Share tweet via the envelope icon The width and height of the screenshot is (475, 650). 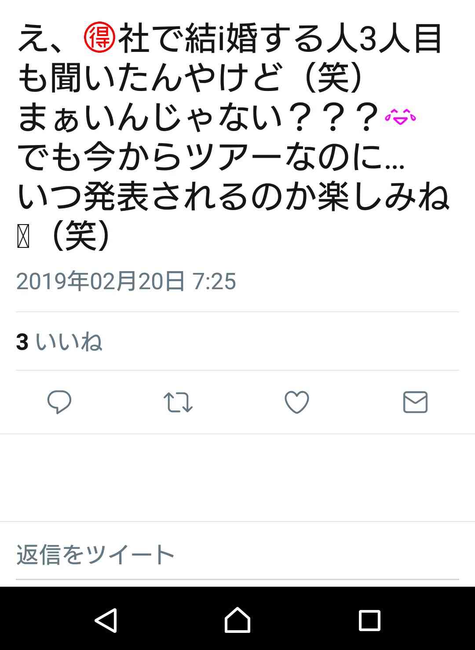tap(415, 402)
